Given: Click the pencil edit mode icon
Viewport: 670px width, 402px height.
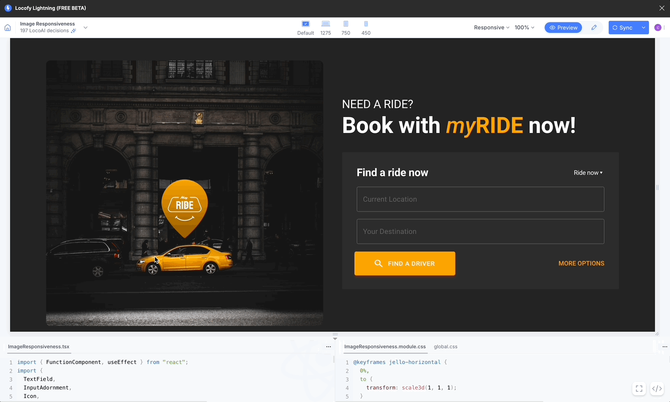Looking at the screenshot, I should (x=594, y=28).
